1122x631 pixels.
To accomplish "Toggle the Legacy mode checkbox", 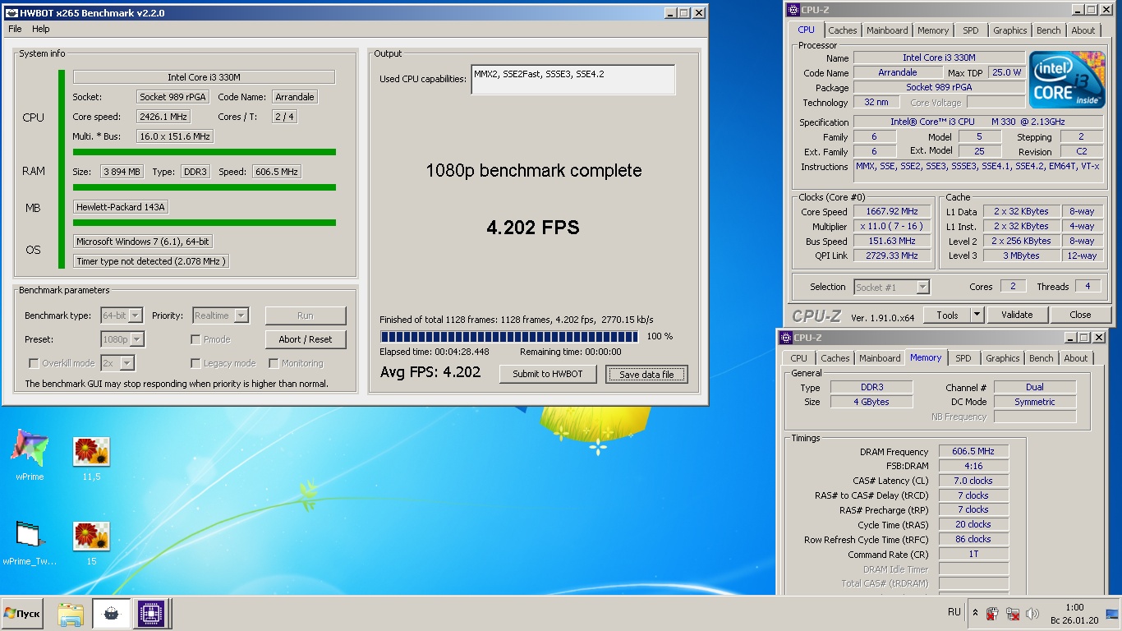I will click(195, 363).
